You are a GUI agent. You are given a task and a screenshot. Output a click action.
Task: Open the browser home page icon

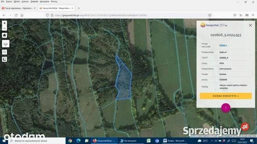22,15
